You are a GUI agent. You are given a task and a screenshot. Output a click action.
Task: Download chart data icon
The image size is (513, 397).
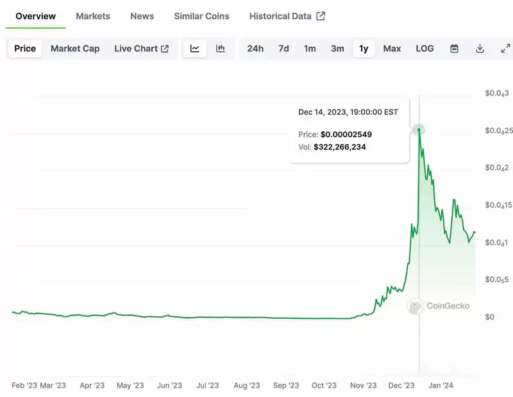(480, 49)
